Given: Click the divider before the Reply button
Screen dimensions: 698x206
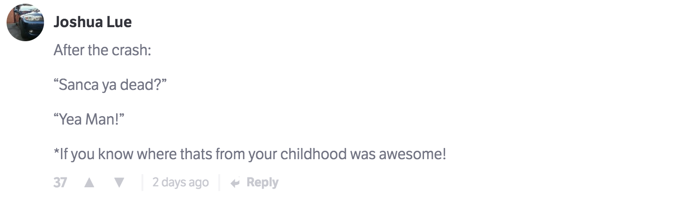Looking at the screenshot, I should click(219, 183).
